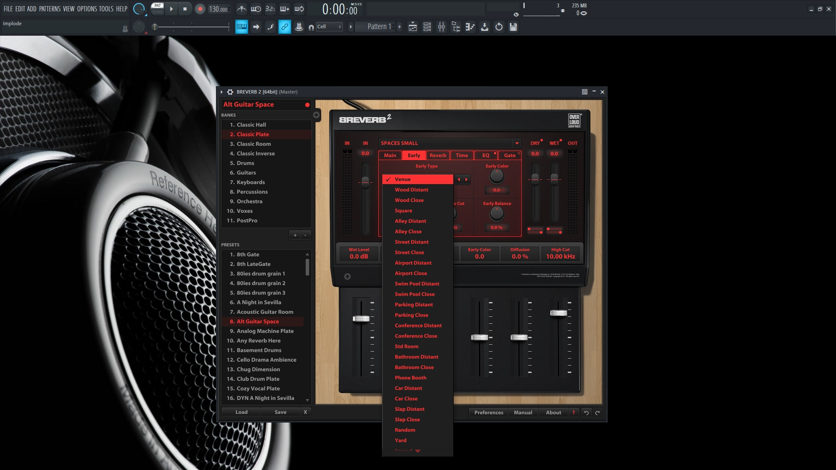836x470 pixels.
Task: Expand BREVERB plugin menu arrow in title bar
Action: click(x=222, y=92)
